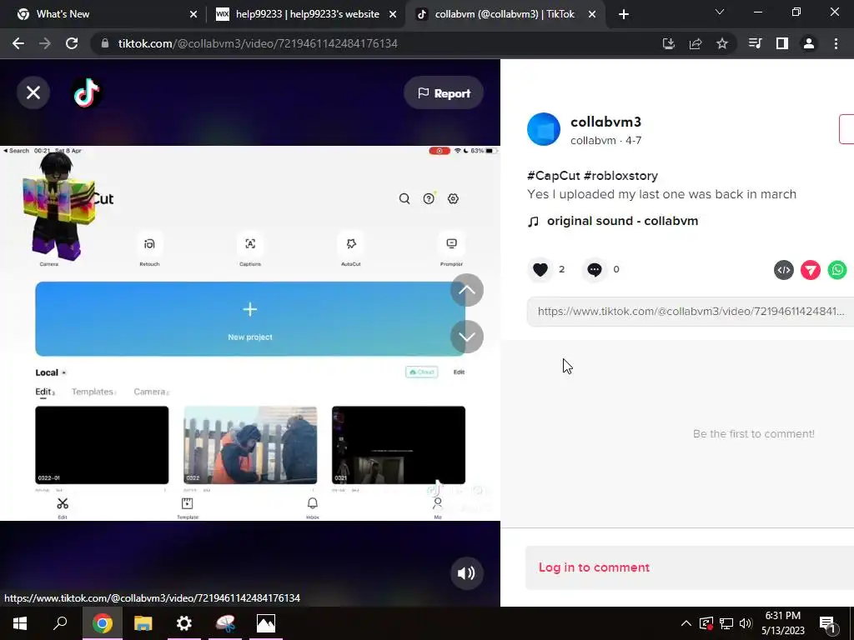Share this page icon in address bar
This screenshot has height=640, width=854.
[696, 43]
